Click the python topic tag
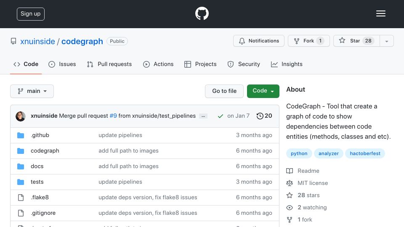Viewport: 404px width, 227px height. pos(299,153)
